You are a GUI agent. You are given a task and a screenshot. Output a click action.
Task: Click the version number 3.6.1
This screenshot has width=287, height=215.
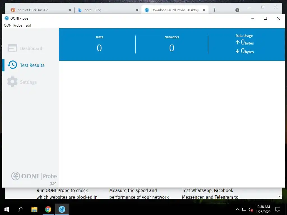54,183
